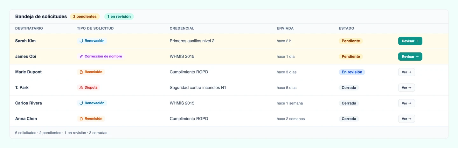Select the T. Park recipient name
Image resolution: width=458 pixels, height=148 pixels.
[22, 88]
